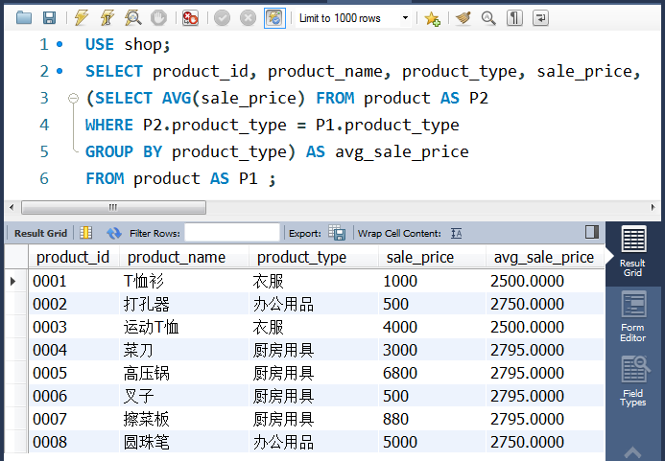Click the USE keyword on line 1

pyautogui.click(x=100, y=44)
